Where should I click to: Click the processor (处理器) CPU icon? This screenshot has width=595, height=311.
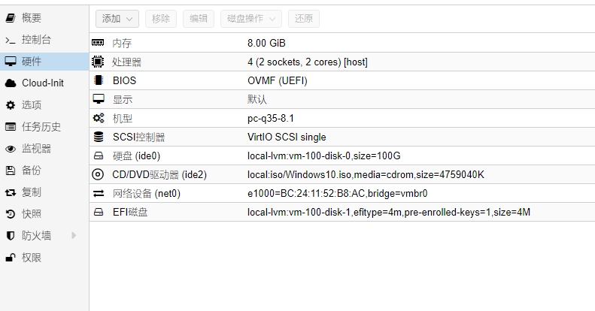click(x=98, y=62)
